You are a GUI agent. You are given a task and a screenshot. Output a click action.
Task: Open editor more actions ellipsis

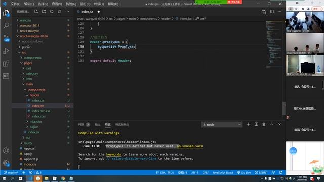click(x=279, y=12)
